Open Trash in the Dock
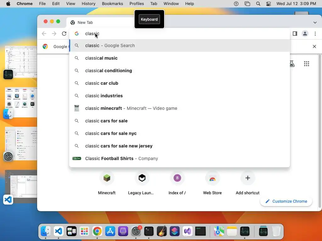The width and height of the screenshot is (322, 241). point(276,231)
